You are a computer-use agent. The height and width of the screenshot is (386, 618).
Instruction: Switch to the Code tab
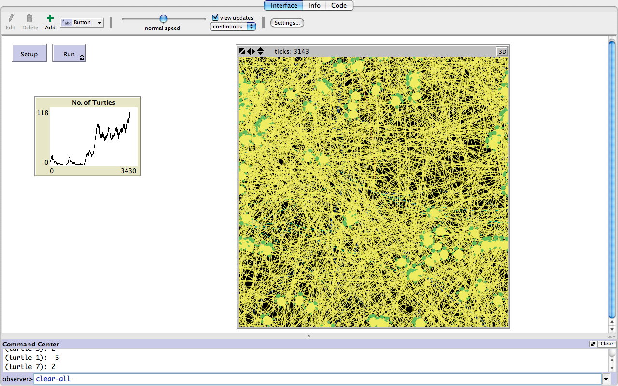(339, 5)
